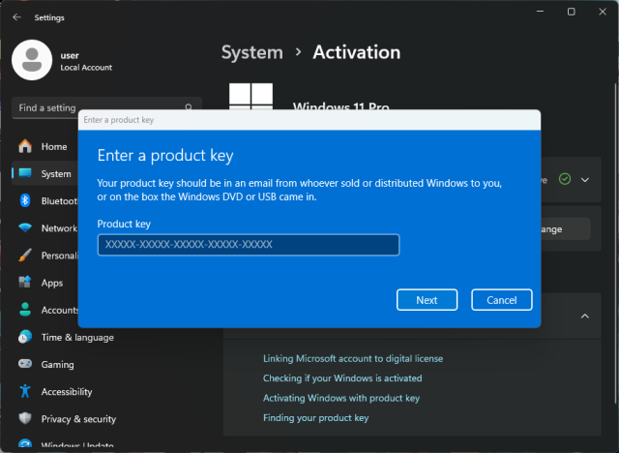Screen dimensions: 619x453
Task: Open the System settings page
Action: pos(45,174)
